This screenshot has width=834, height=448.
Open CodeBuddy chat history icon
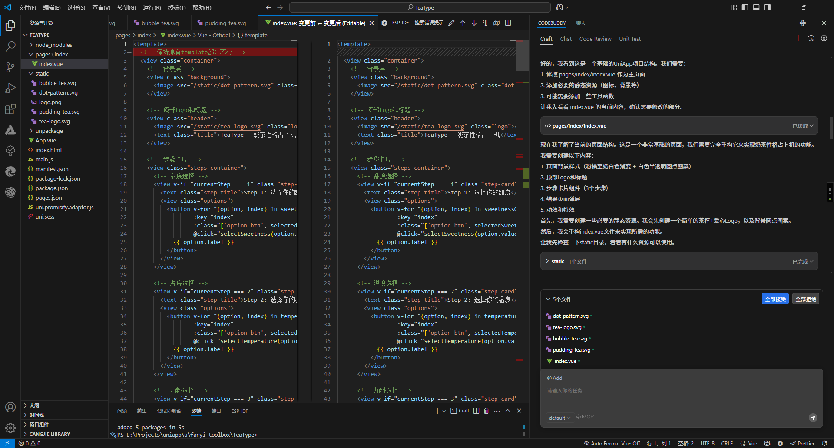click(x=811, y=39)
